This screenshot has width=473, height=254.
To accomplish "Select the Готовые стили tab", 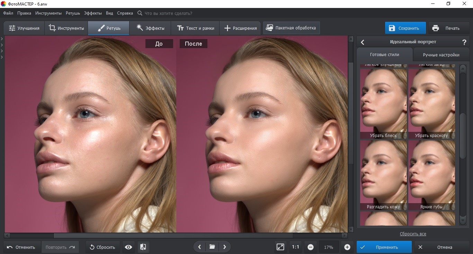I will pos(384,55).
